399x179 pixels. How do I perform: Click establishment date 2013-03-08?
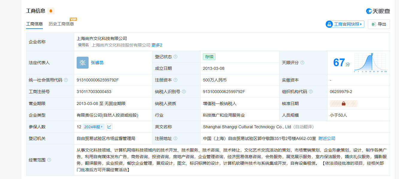pos(214,68)
